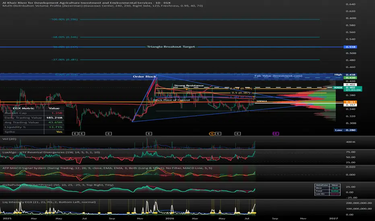The width and height of the screenshot is (375, 221).
Task: Click the orange S split event marker
Action: (212, 133)
